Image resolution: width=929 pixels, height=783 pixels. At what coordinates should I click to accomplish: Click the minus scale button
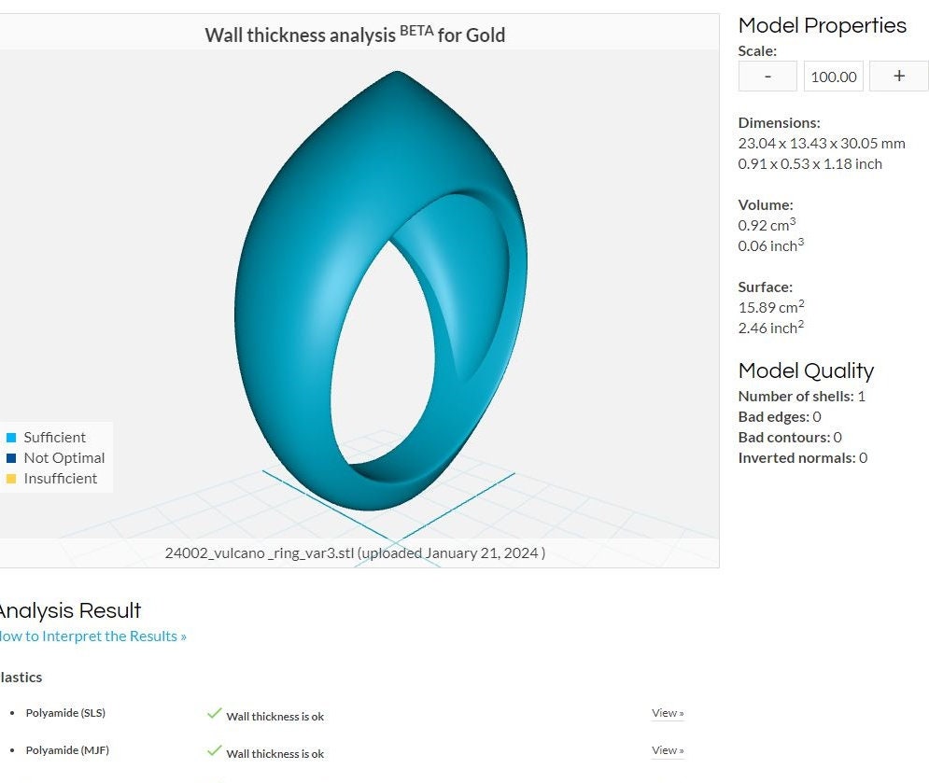point(767,76)
